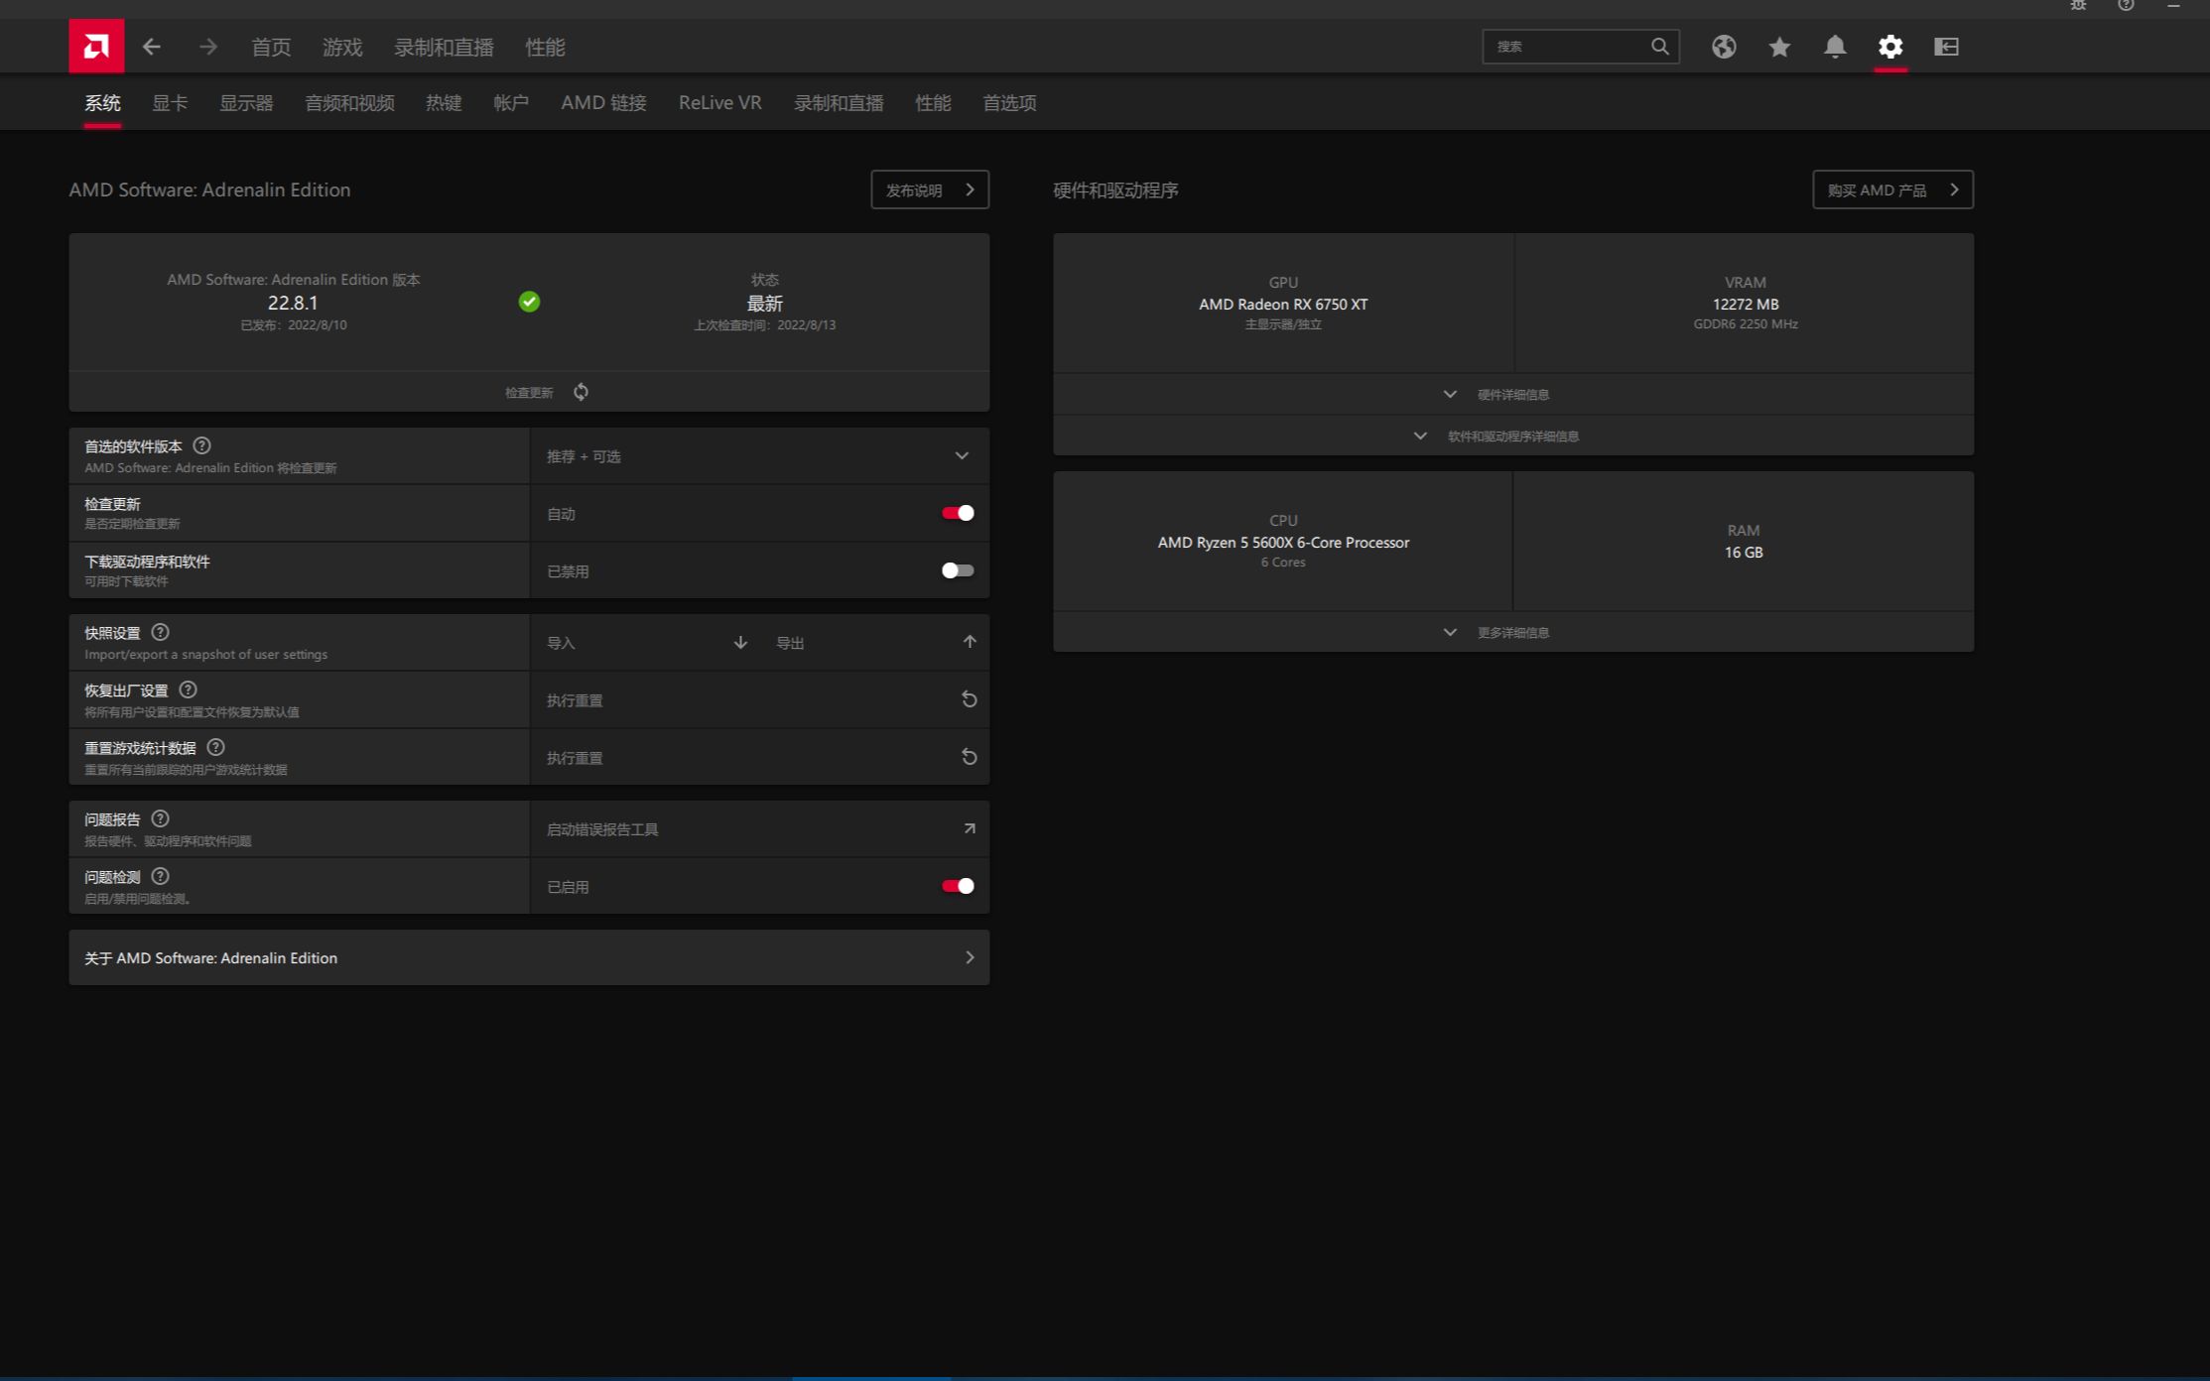Image resolution: width=2210 pixels, height=1381 pixels.
Task: Switch to the 音频和视频 tab
Action: (349, 103)
